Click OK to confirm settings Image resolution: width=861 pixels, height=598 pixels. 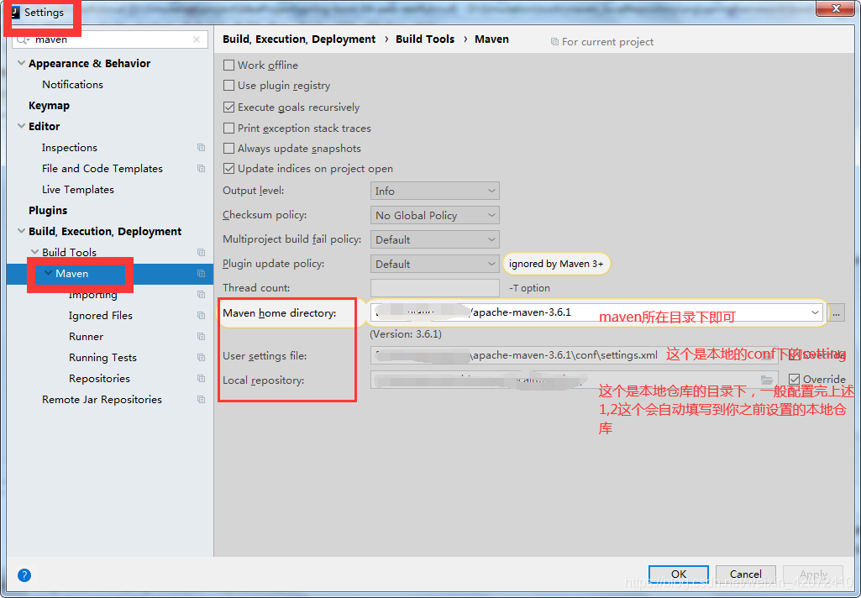pyautogui.click(x=679, y=574)
